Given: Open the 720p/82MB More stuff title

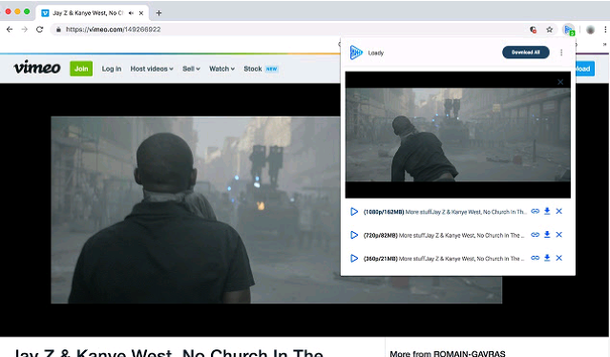Looking at the screenshot, I should pyautogui.click(x=444, y=235).
